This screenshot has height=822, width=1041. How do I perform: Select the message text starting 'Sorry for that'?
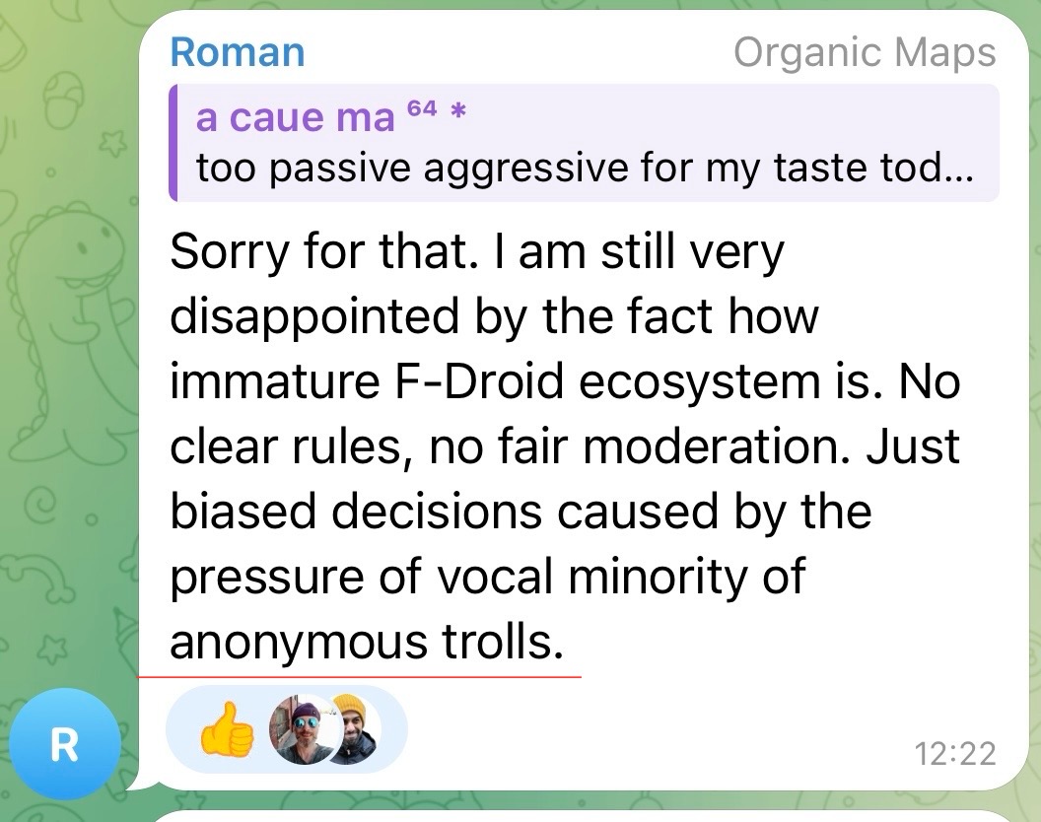pyautogui.click(x=565, y=446)
